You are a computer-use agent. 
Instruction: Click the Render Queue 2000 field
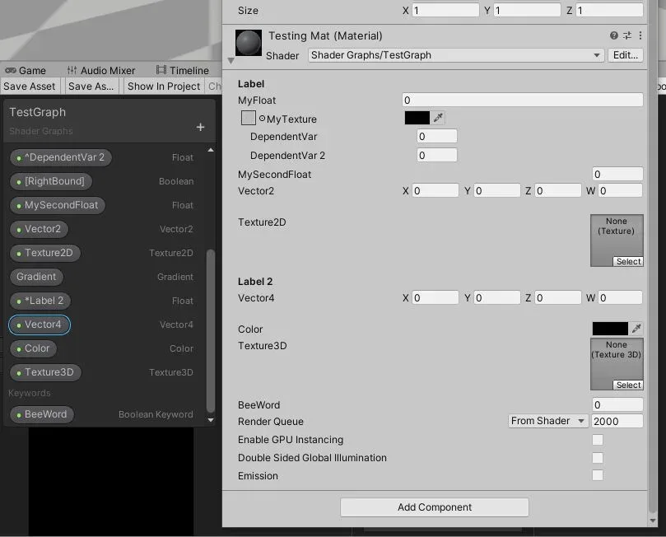[617, 421]
